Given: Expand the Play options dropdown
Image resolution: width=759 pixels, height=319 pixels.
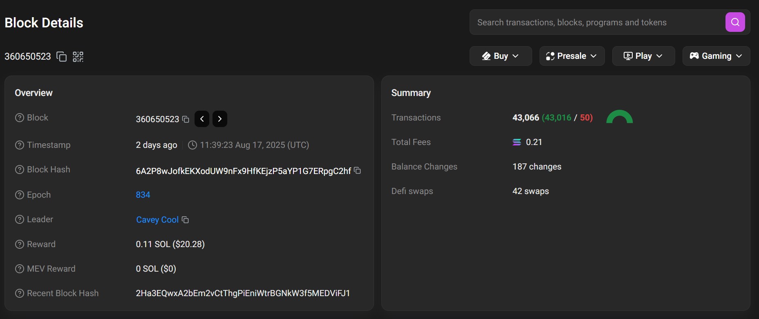Looking at the screenshot, I should tap(643, 56).
